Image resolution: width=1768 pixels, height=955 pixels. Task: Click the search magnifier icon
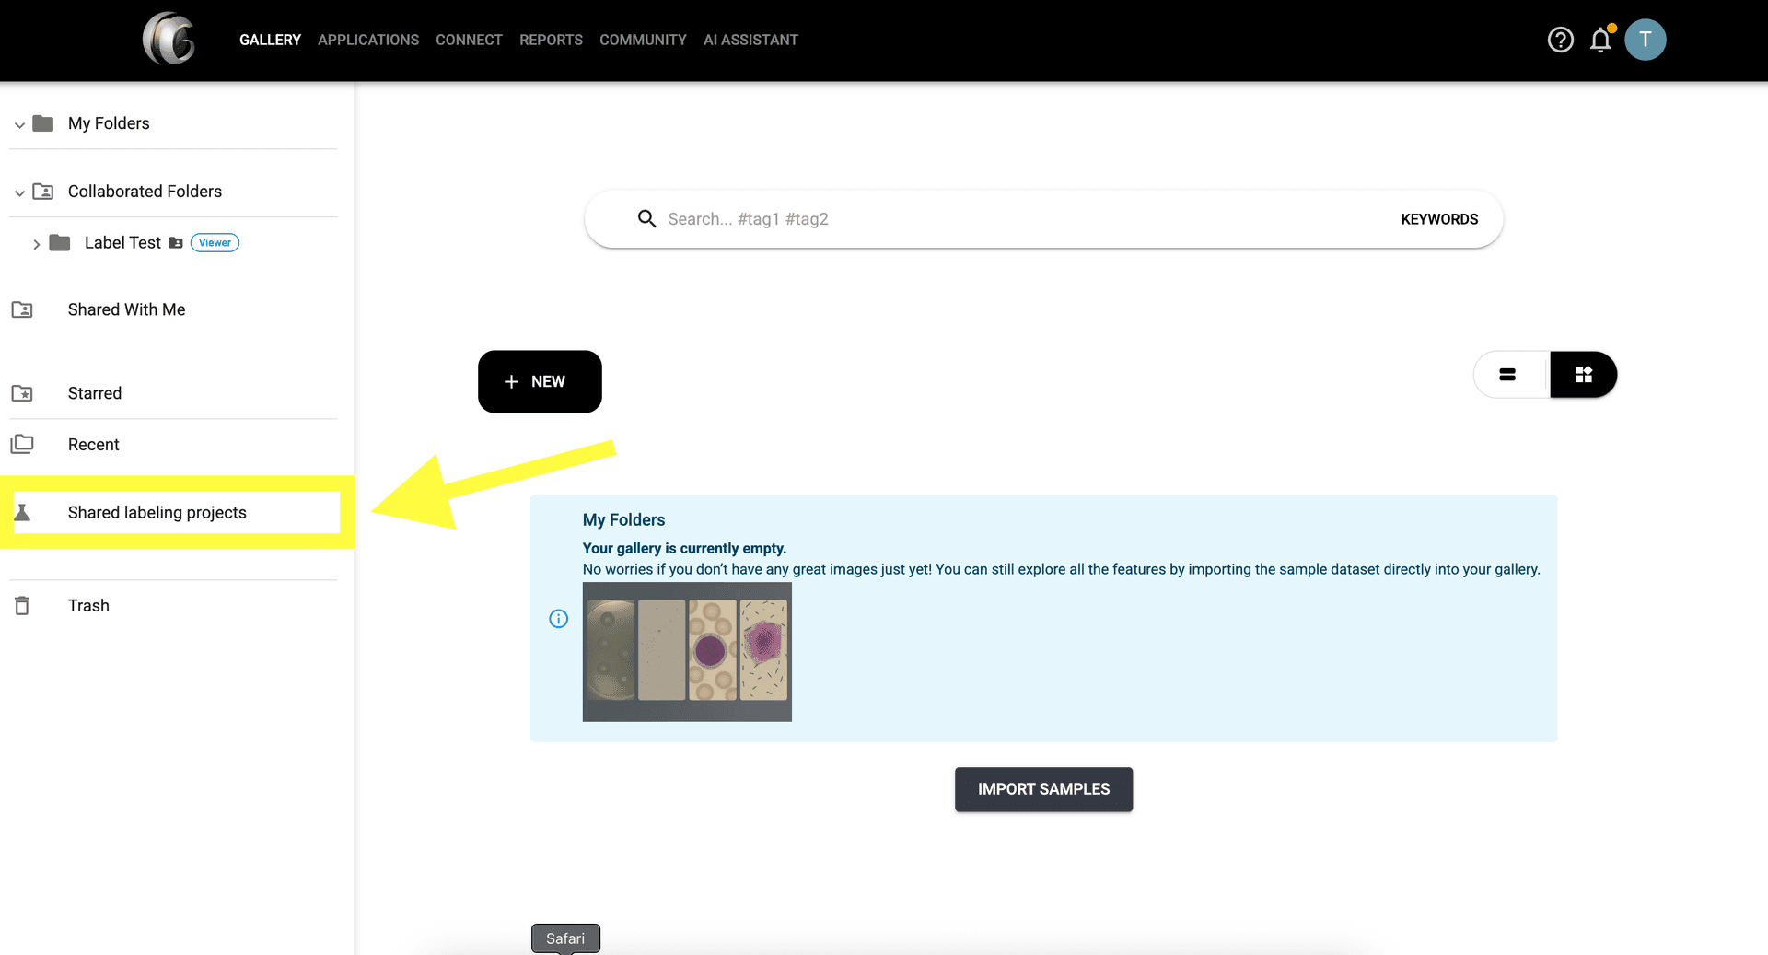click(647, 219)
